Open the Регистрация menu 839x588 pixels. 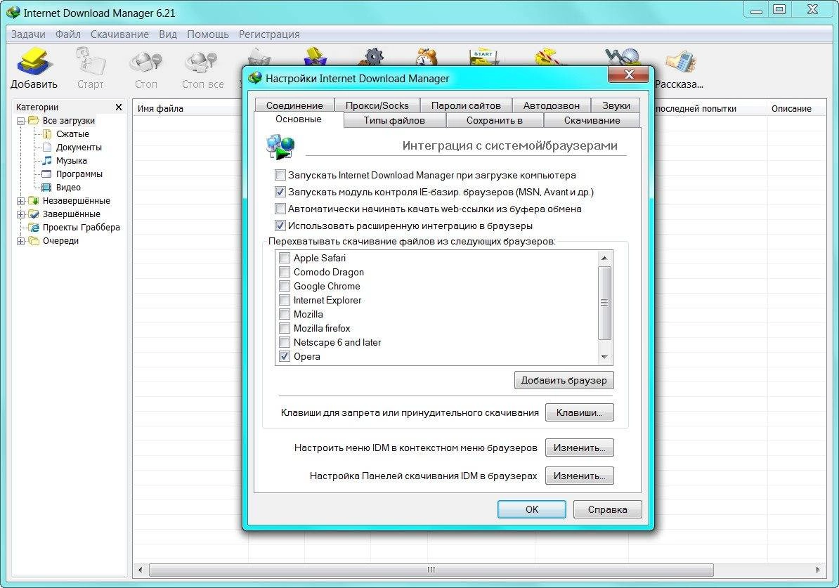(x=268, y=34)
